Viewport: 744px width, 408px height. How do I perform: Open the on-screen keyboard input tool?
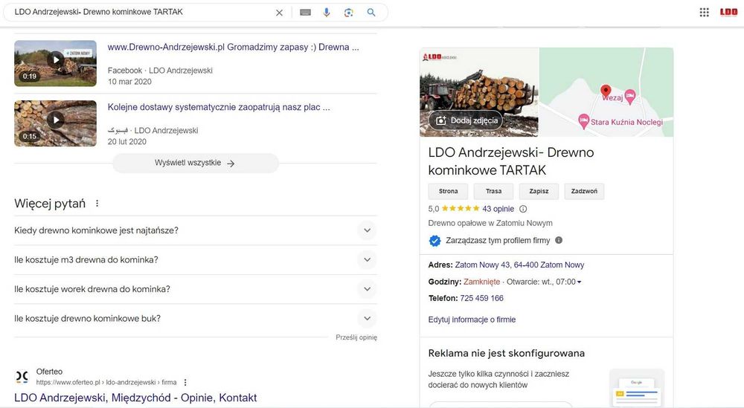point(305,13)
